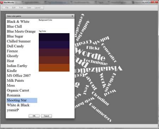Select the Black & White palette
The image size is (159, 129).
pos(22,21)
